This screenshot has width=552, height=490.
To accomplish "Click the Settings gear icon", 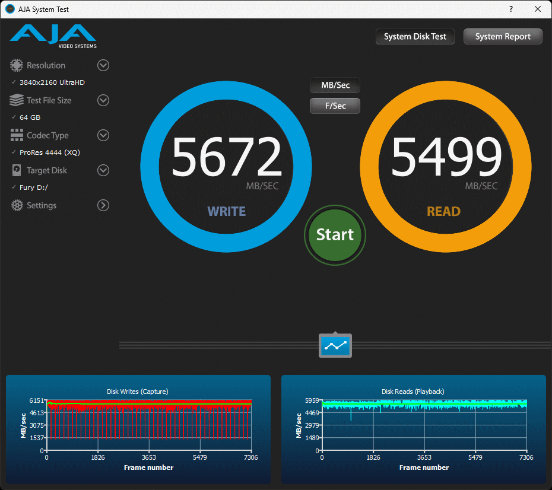I will click(17, 205).
